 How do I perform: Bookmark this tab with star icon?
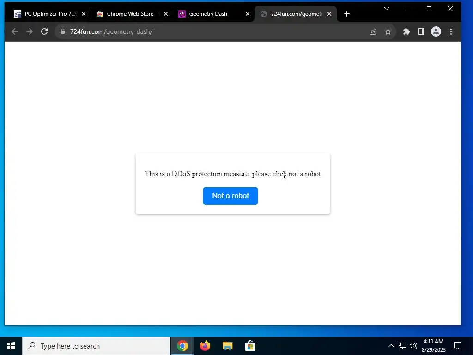(x=388, y=31)
